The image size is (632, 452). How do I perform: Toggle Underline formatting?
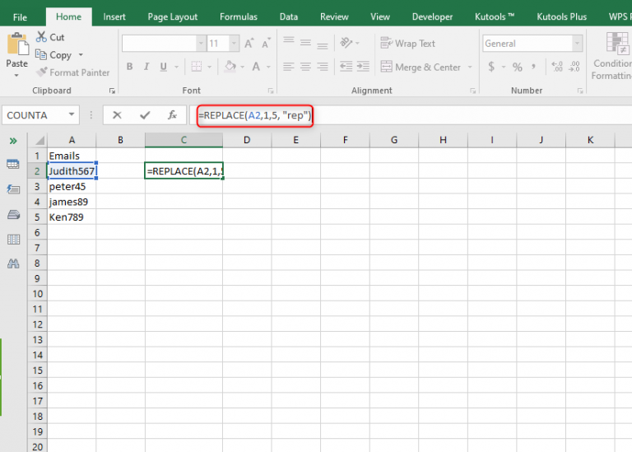point(163,67)
